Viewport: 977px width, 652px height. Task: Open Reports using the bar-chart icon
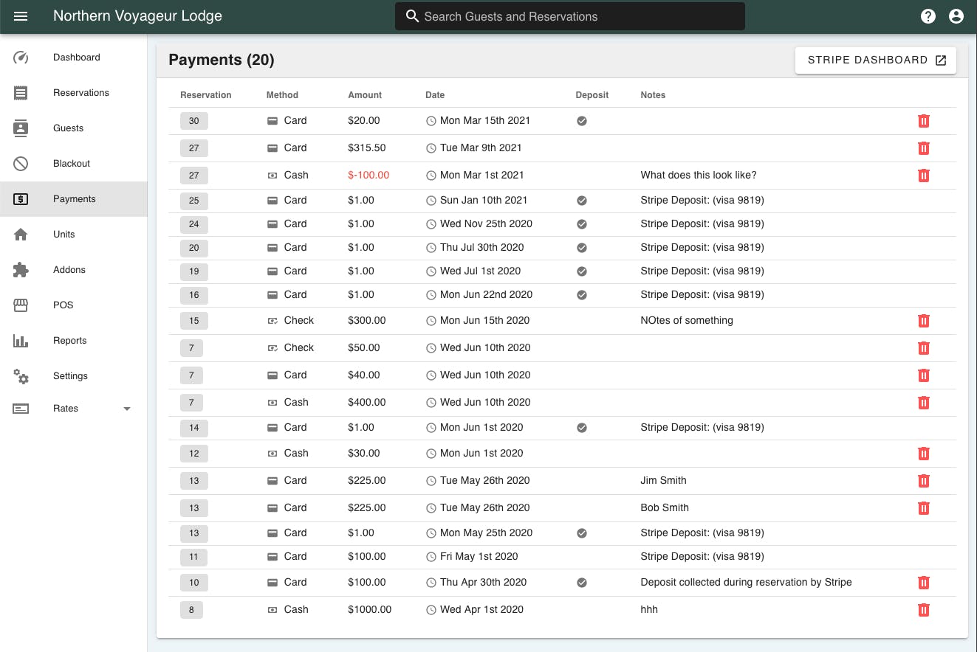tap(21, 340)
